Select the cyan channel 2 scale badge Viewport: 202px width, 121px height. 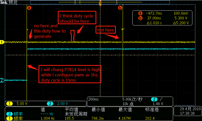point(50,104)
